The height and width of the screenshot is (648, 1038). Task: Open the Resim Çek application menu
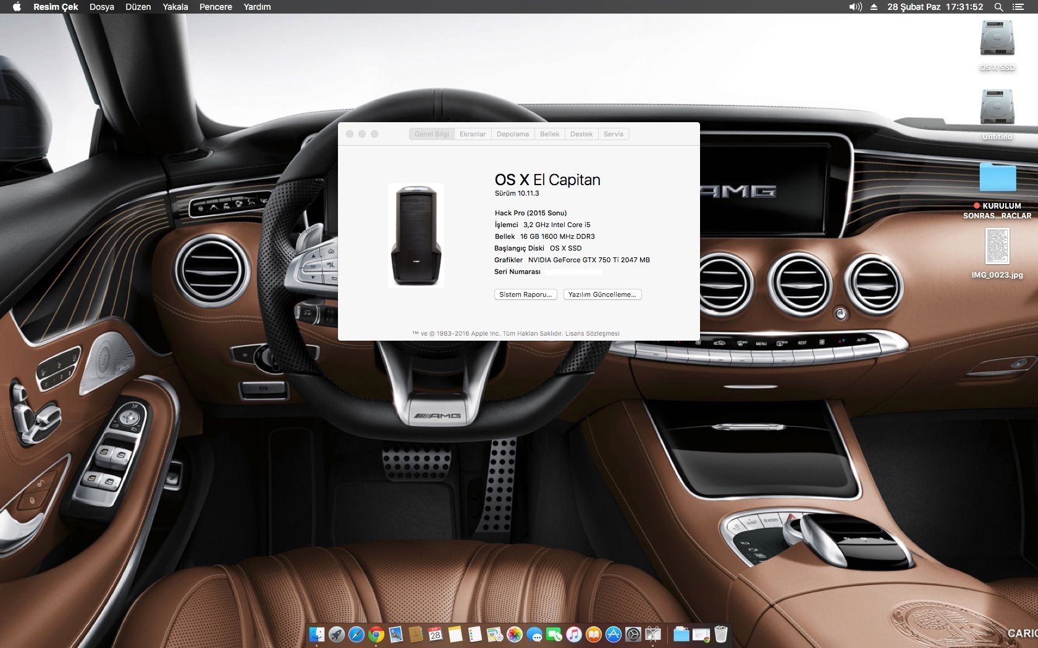pos(56,7)
